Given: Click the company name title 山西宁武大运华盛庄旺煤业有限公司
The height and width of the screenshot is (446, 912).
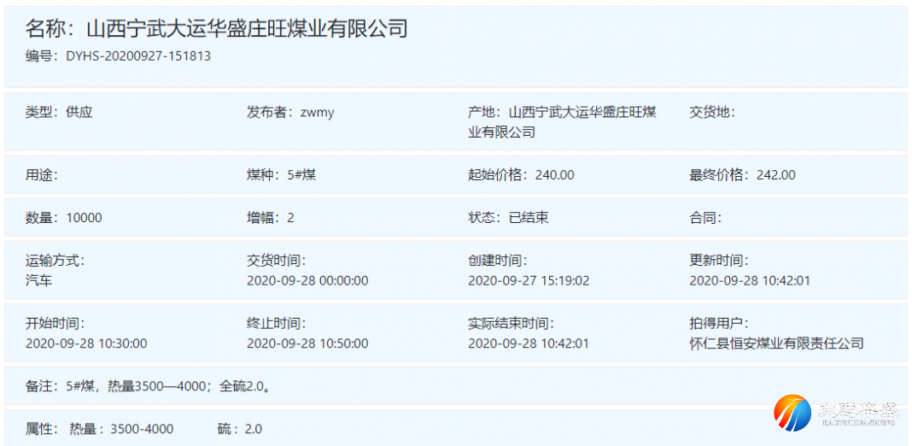Looking at the screenshot, I should click(x=247, y=28).
